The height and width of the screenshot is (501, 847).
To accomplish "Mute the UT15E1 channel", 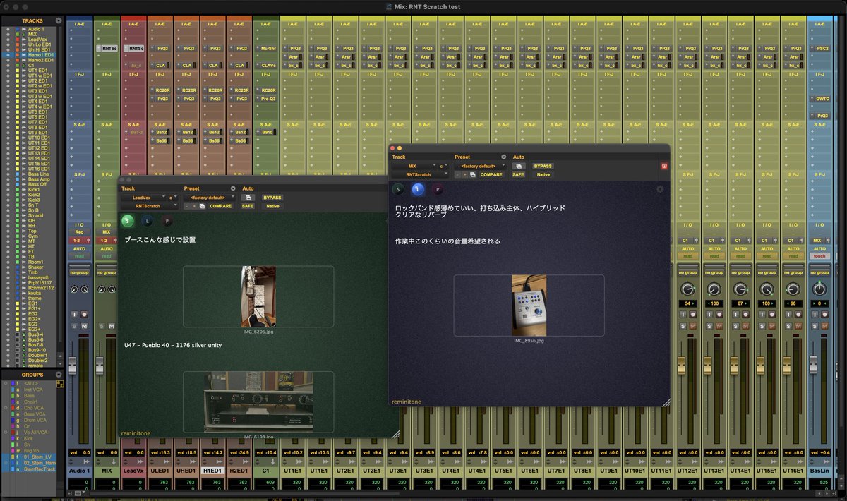I will (x=770, y=325).
